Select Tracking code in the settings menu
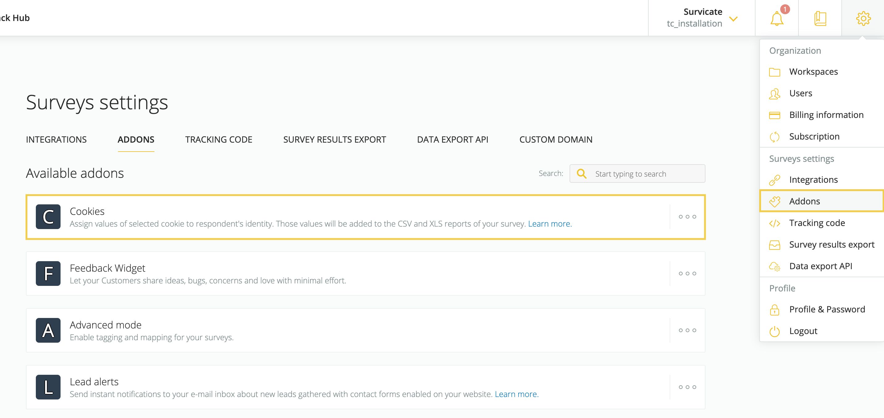884x418 pixels. [x=822, y=223]
